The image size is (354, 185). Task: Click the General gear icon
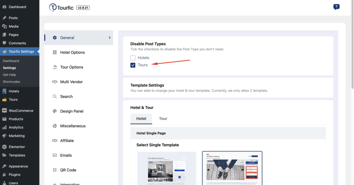(55, 38)
